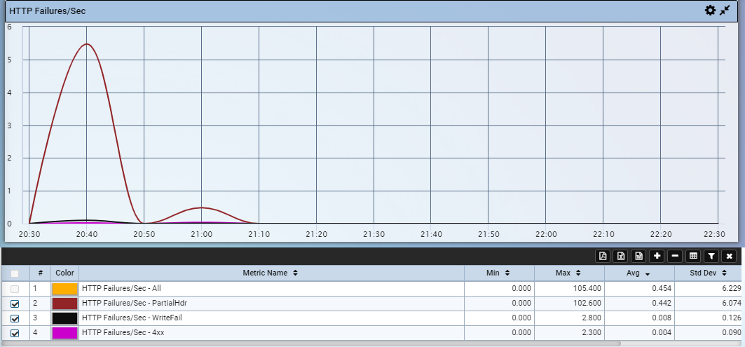Uncheck the PartialHdr metric checkbox

coord(15,304)
